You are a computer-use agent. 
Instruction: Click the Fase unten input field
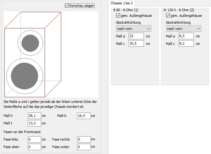84,147
